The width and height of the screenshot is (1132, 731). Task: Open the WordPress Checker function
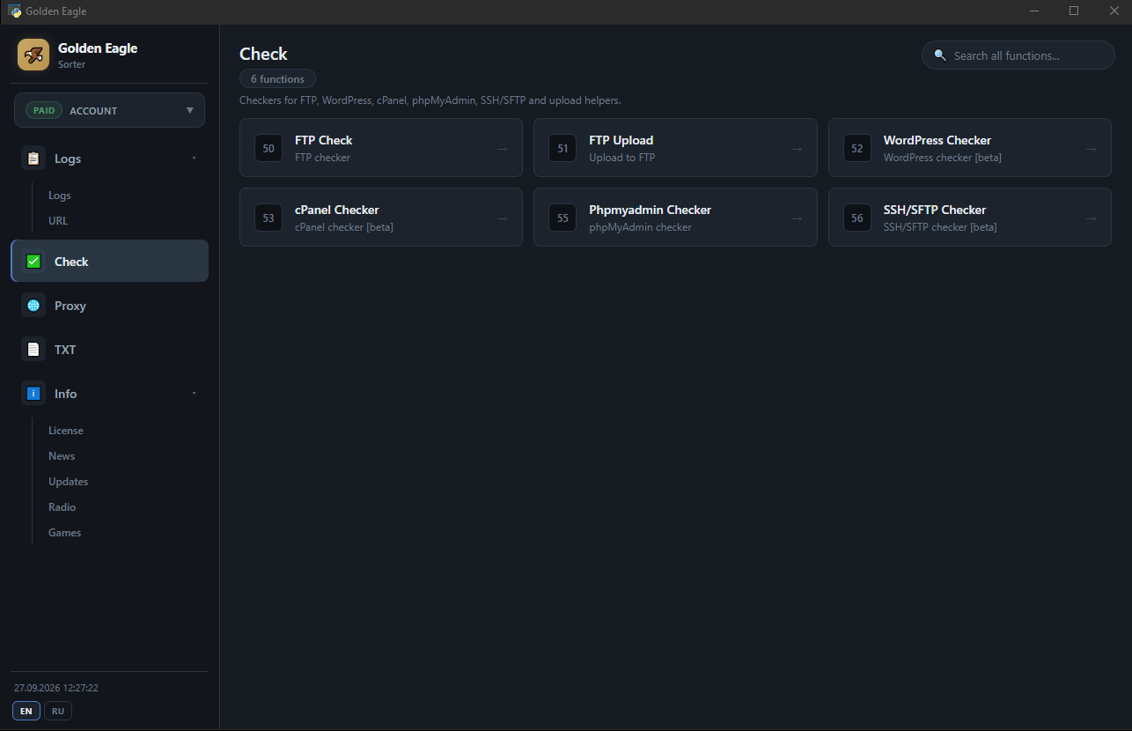970,148
